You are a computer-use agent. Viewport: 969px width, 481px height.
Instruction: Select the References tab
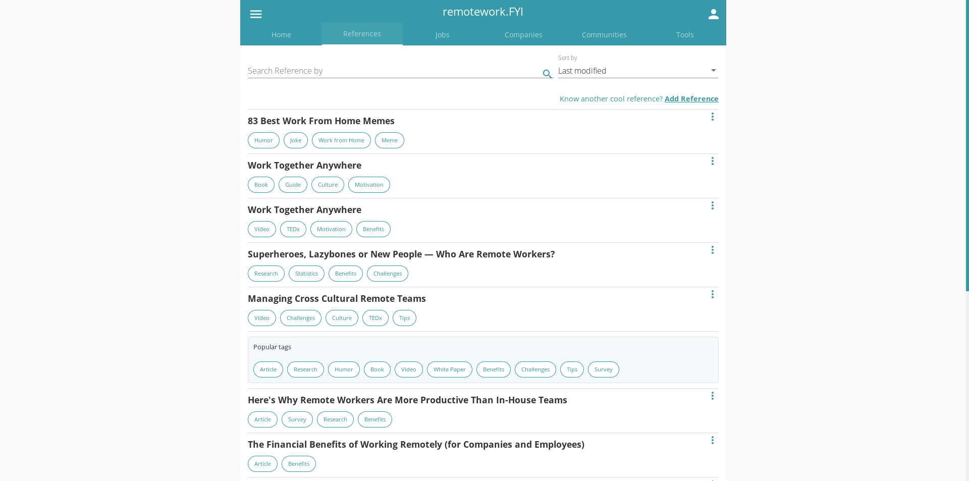click(362, 34)
